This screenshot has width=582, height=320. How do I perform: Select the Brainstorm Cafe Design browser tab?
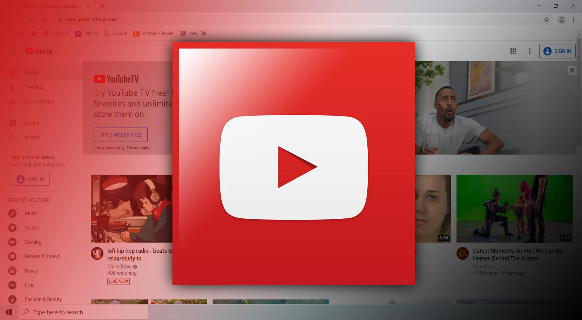(x=50, y=6)
